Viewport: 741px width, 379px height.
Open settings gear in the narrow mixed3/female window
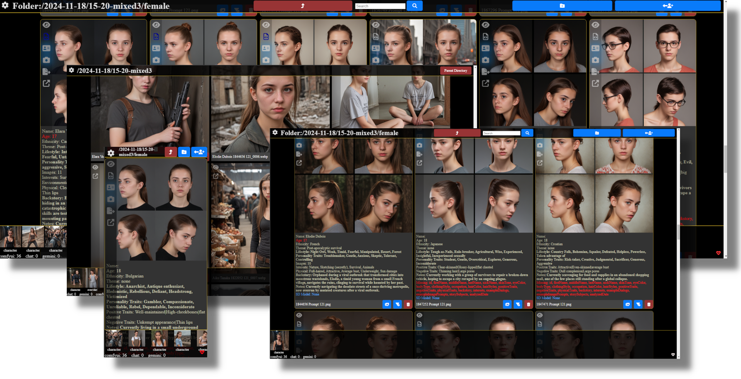(111, 153)
